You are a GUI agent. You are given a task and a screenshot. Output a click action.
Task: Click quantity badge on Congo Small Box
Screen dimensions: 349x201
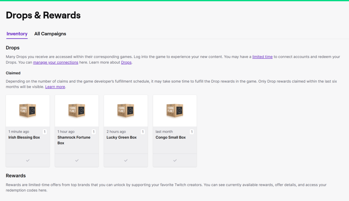point(192,132)
